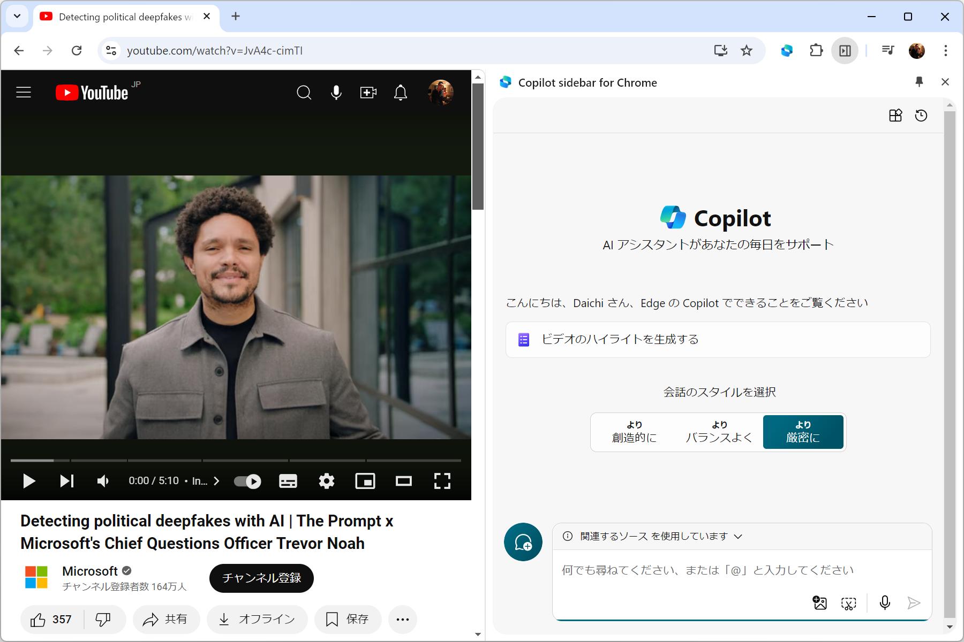Click the 保存 save button

(348, 620)
